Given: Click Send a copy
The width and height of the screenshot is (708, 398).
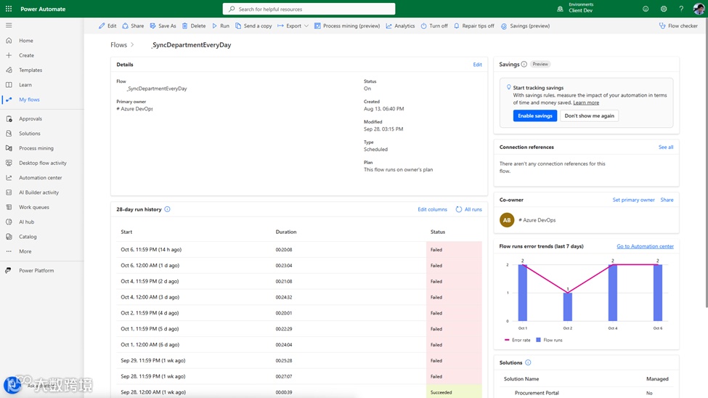Looking at the screenshot, I should pyautogui.click(x=253, y=25).
